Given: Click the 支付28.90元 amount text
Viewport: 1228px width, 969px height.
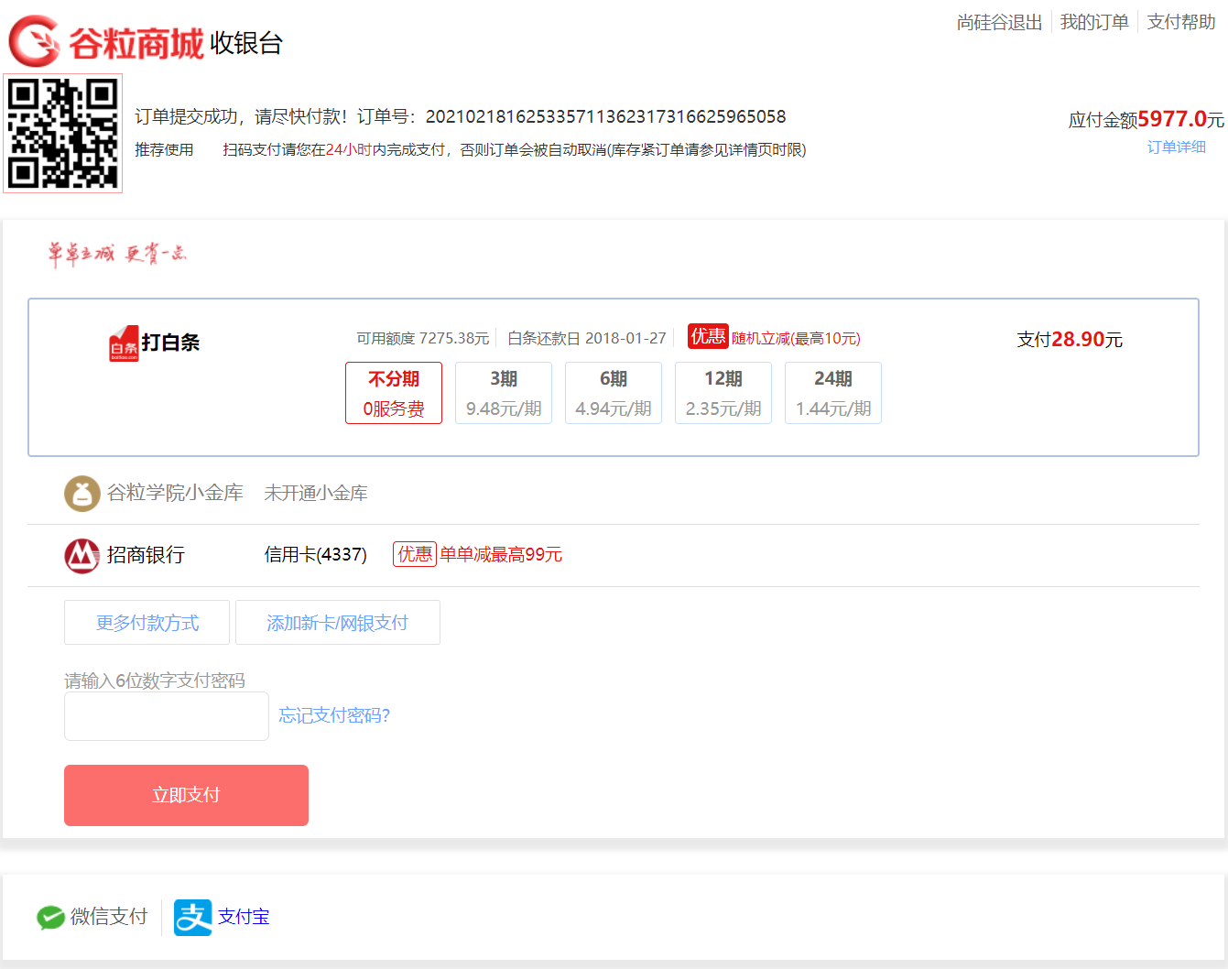Looking at the screenshot, I should point(1070,340).
